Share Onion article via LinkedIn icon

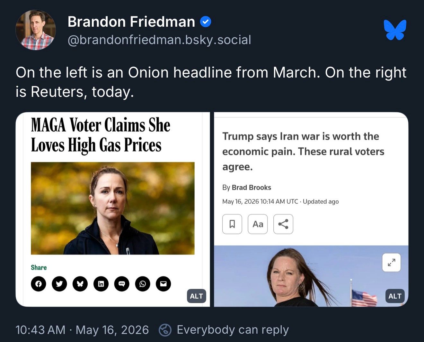[101, 284]
